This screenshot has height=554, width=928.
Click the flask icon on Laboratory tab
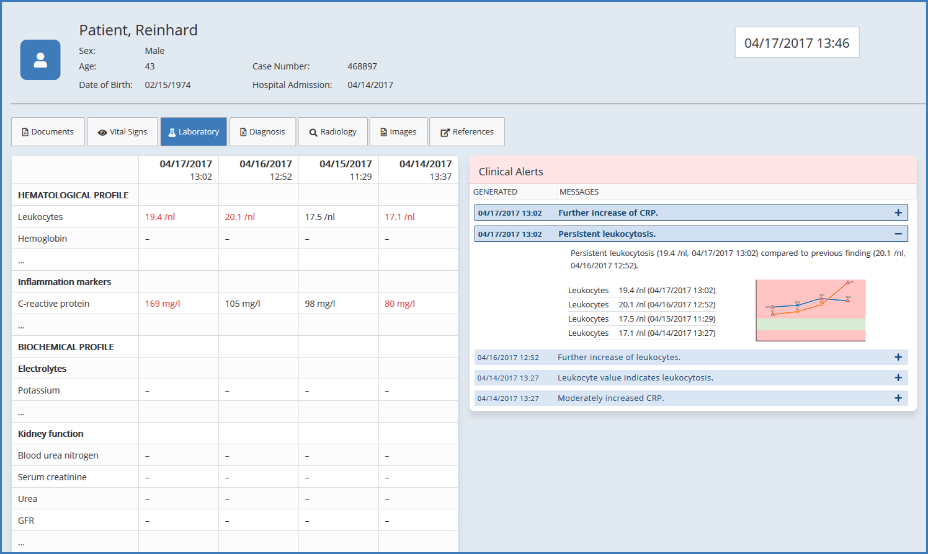coord(172,132)
